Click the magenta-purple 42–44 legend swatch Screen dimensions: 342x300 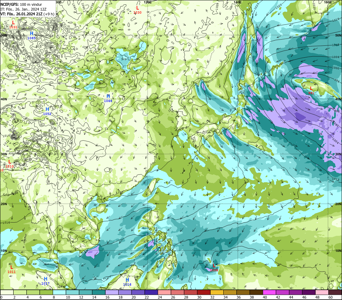(282, 292)
